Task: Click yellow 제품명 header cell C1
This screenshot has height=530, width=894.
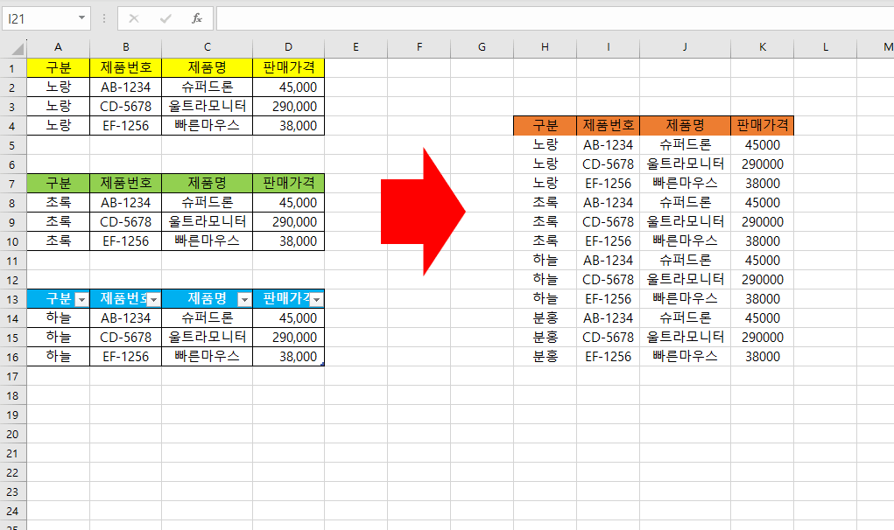Action: point(207,67)
